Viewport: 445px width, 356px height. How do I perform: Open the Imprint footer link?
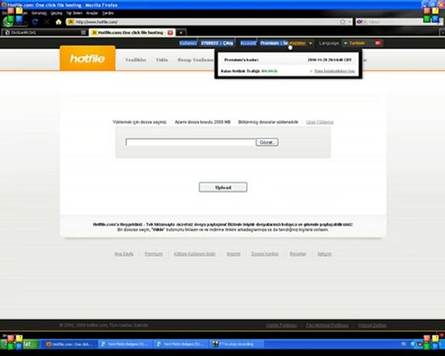[x=233, y=254]
